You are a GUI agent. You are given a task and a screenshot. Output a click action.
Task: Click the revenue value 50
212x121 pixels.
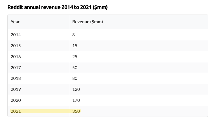[x=75, y=67]
